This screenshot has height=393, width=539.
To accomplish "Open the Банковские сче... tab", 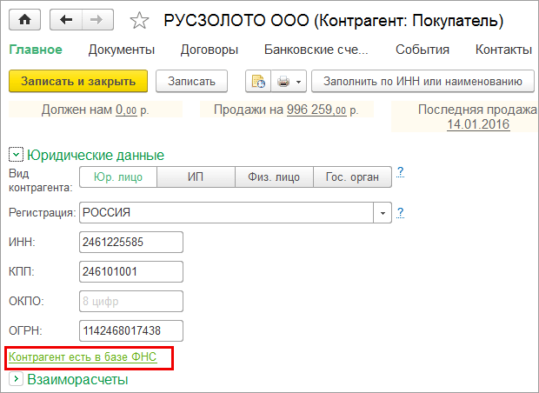I will (316, 50).
